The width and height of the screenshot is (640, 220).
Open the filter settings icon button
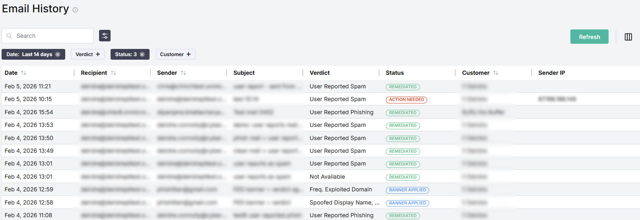point(105,36)
